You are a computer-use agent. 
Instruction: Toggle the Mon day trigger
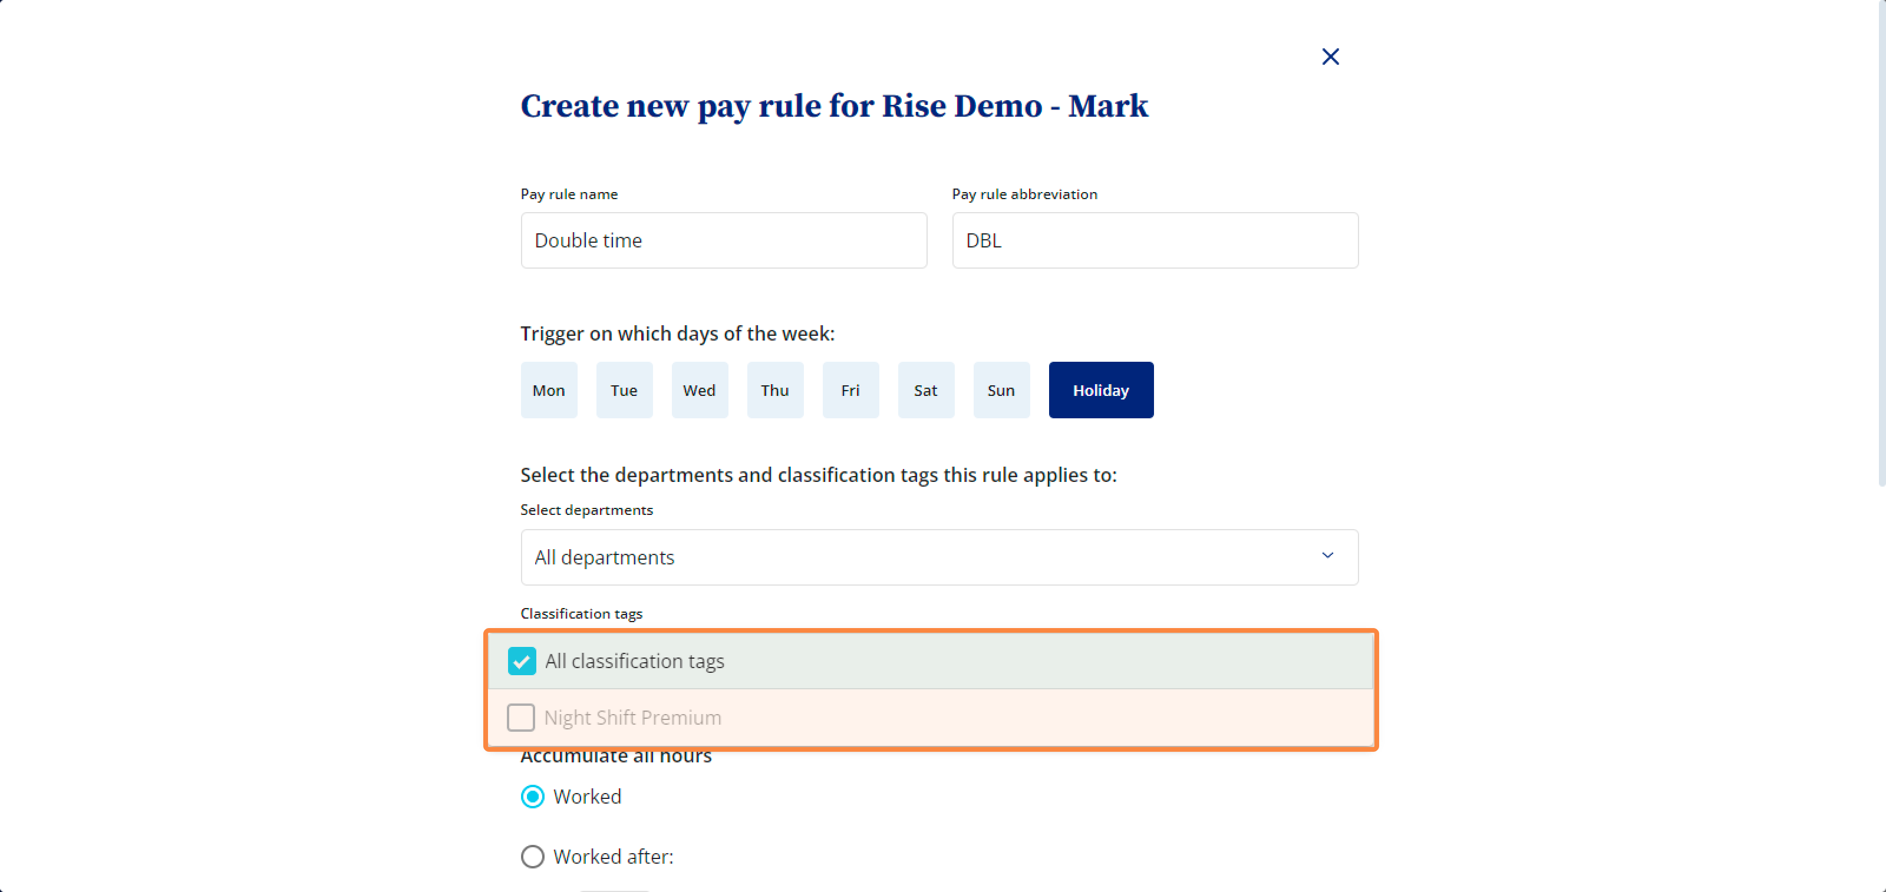point(548,390)
